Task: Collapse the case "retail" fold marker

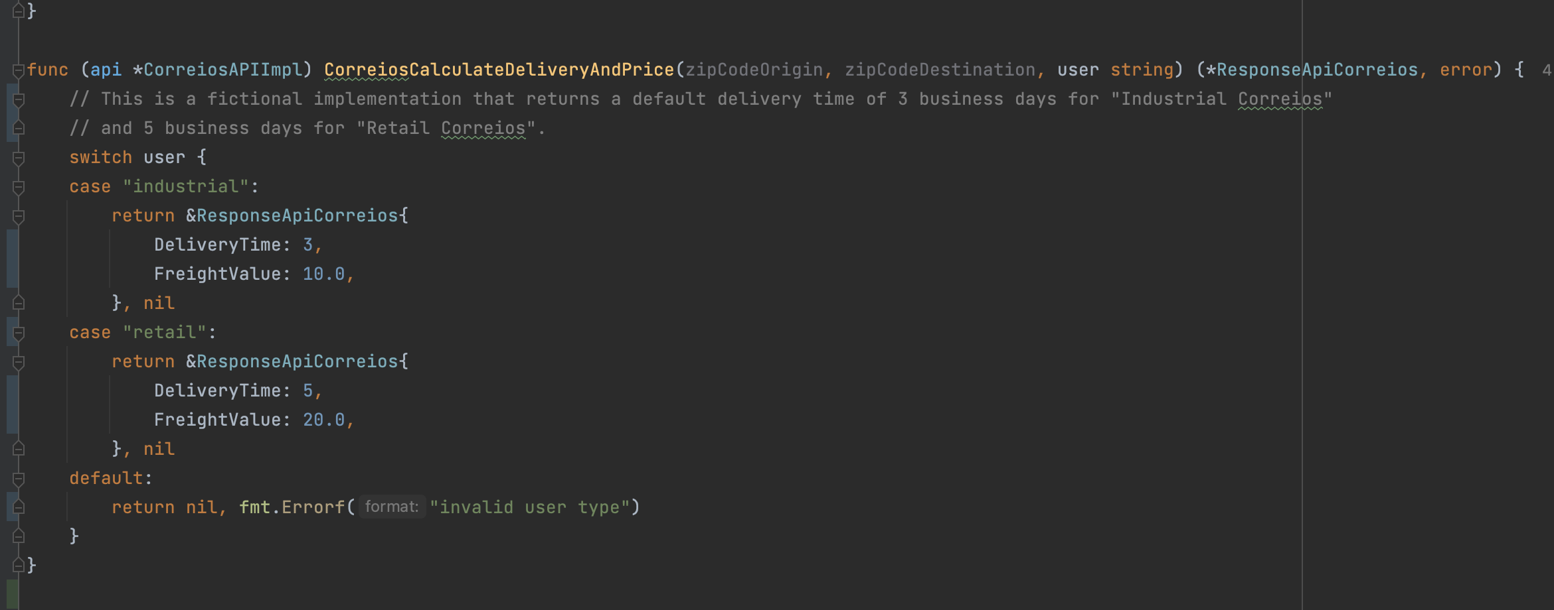Action: tap(19, 333)
